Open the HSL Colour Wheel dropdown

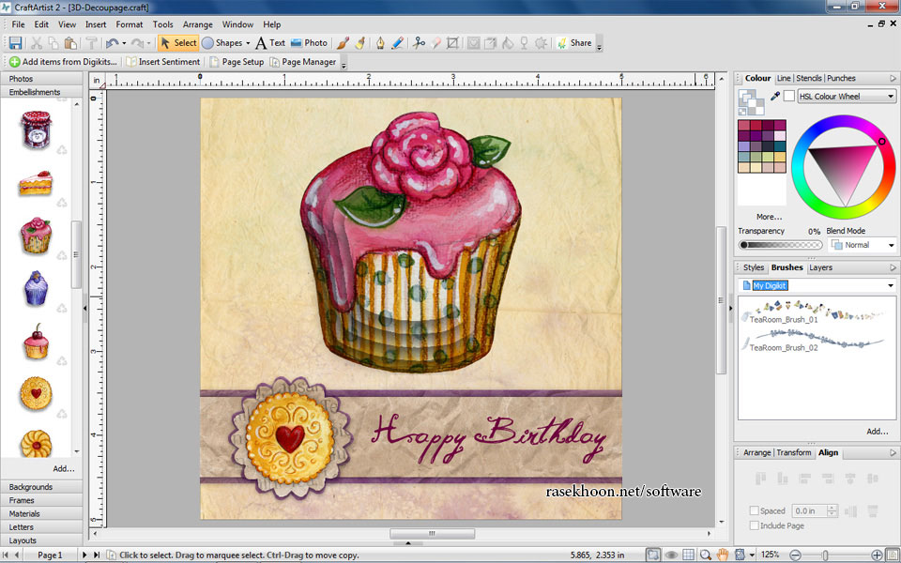tap(845, 96)
